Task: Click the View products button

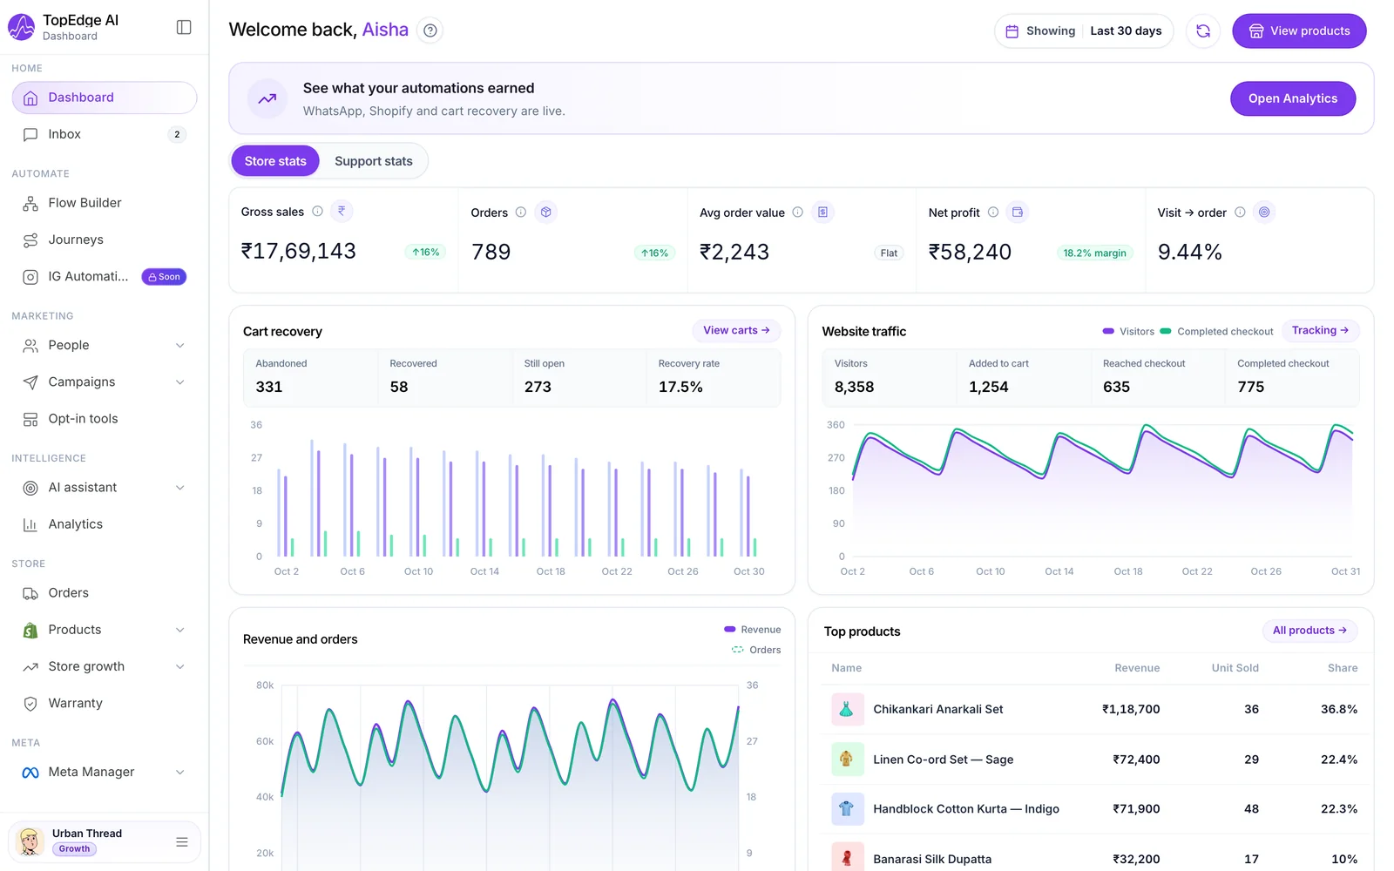Action: click(x=1299, y=31)
